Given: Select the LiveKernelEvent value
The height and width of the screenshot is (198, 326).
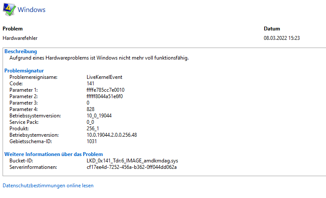Looking at the screenshot, I should [104, 77].
